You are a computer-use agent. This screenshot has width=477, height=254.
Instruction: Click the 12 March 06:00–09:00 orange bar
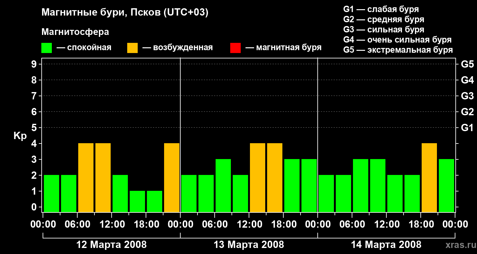pyautogui.click(x=86, y=177)
